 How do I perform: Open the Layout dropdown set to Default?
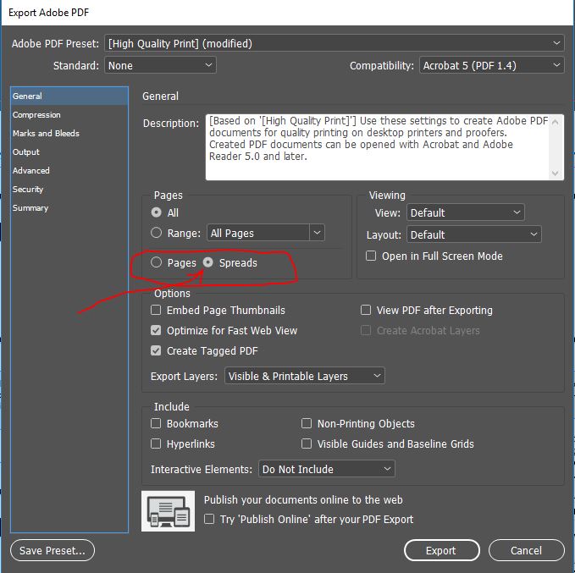(473, 234)
